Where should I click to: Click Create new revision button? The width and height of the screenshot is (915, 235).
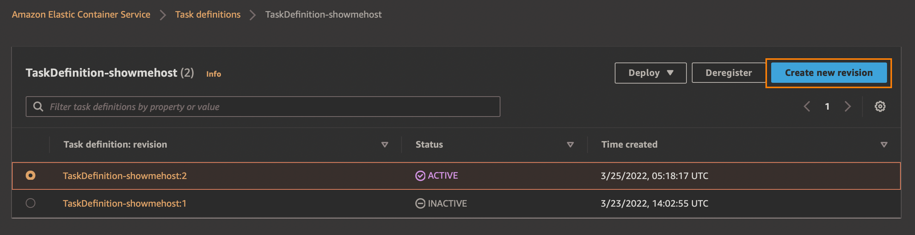[829, 73]
